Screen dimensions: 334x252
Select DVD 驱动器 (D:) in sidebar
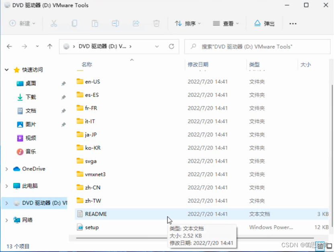coord(40,203)
